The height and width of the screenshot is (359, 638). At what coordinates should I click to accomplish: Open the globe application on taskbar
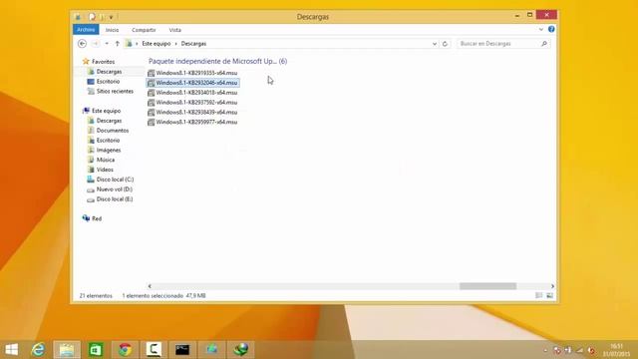tap(241, 349)
